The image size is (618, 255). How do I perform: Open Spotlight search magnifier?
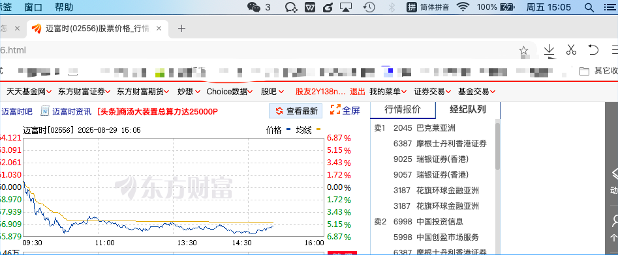pyautogui.click(x=589, y=7)
